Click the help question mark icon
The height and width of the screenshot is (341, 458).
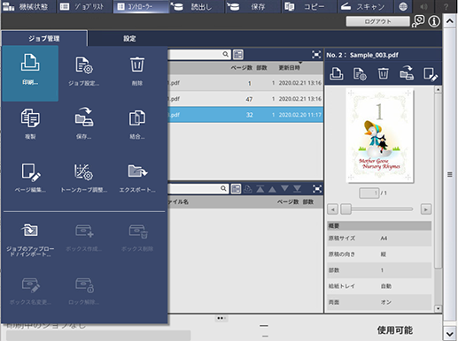tap(446, 6)
